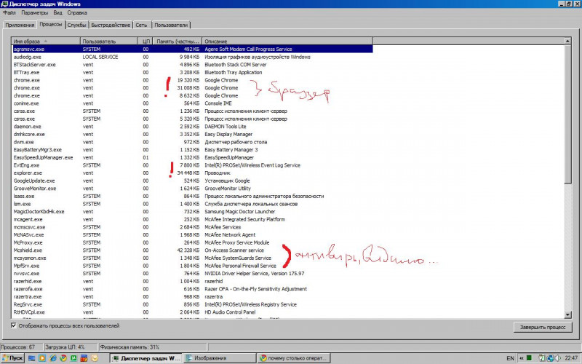582x364 pixels.
Task: Select the nvvsvc.exe process
Action: pyautogui.click(x=192, y=274)
